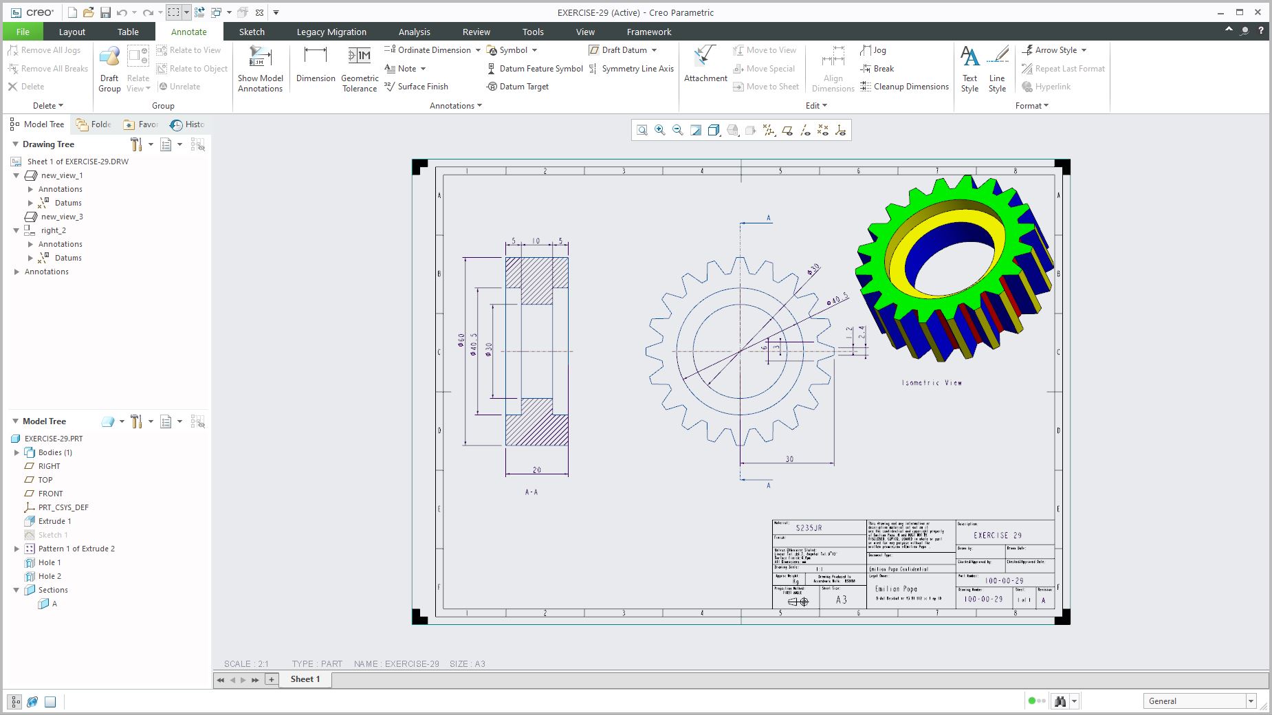
Task: Click the Symmetry Line Axis button
Action: [x=631, y=69]
